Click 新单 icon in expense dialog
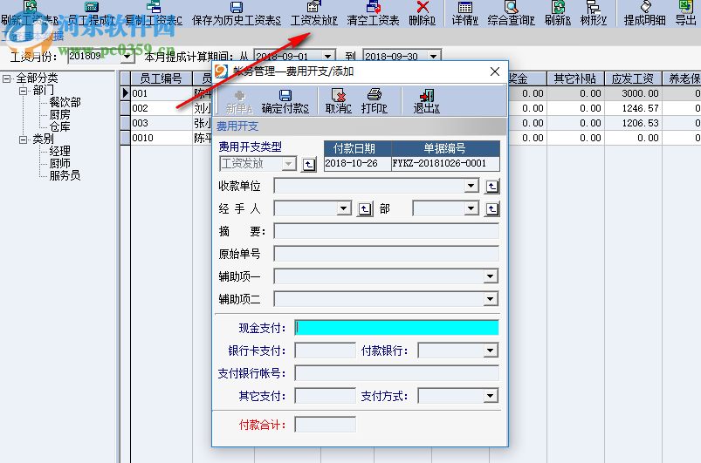The width and height of the screenshot is (701, 463). (x=239, y=95)
